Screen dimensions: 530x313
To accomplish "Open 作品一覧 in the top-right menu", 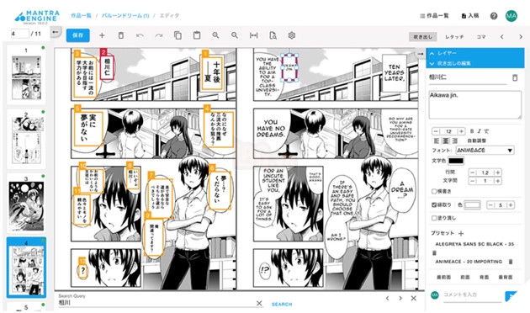I will (434, 16).
